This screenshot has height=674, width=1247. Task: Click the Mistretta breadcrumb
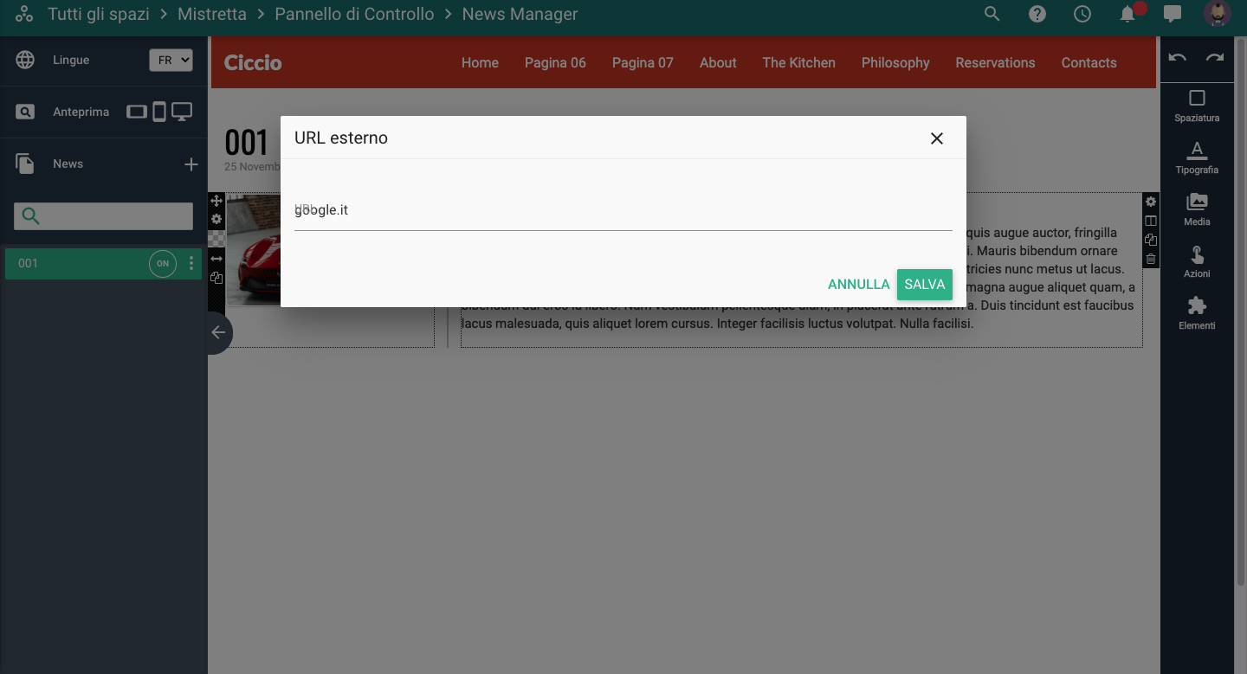[212, 15]
